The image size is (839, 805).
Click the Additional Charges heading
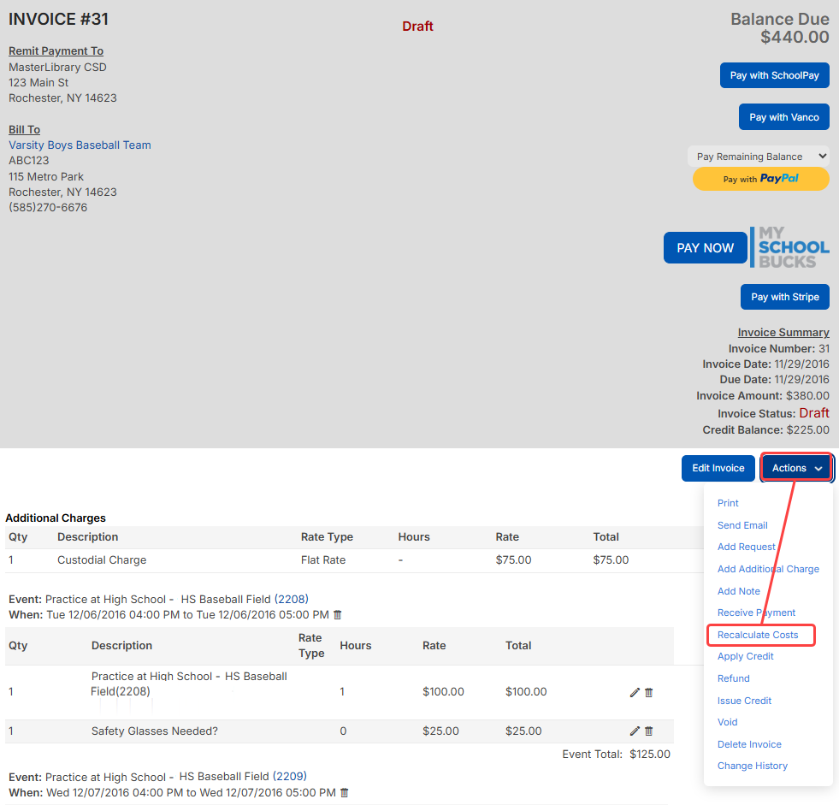[x=56, y=518]
